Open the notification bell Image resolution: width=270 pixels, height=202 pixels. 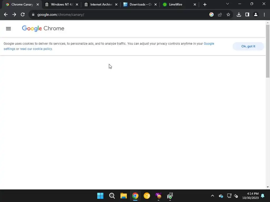(263, 196)
